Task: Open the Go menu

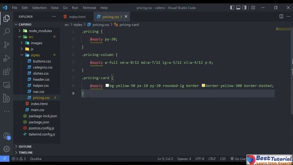Action: pos(65,8)
